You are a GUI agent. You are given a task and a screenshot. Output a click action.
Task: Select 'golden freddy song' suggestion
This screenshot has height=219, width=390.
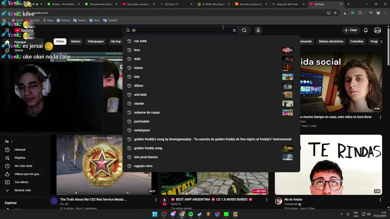point(211,148)
